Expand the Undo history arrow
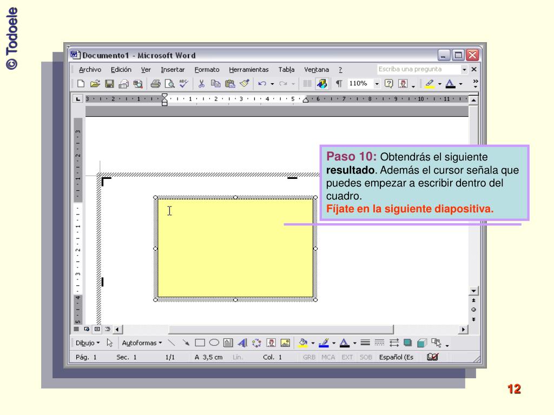Image resolution: width=554 pixels, height=415 pixels. (272, 84)
